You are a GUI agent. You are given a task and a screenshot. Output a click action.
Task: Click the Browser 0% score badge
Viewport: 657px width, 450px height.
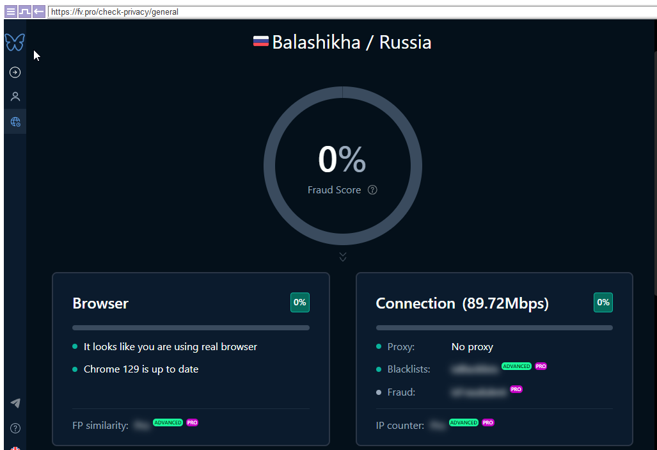(299, 303)
